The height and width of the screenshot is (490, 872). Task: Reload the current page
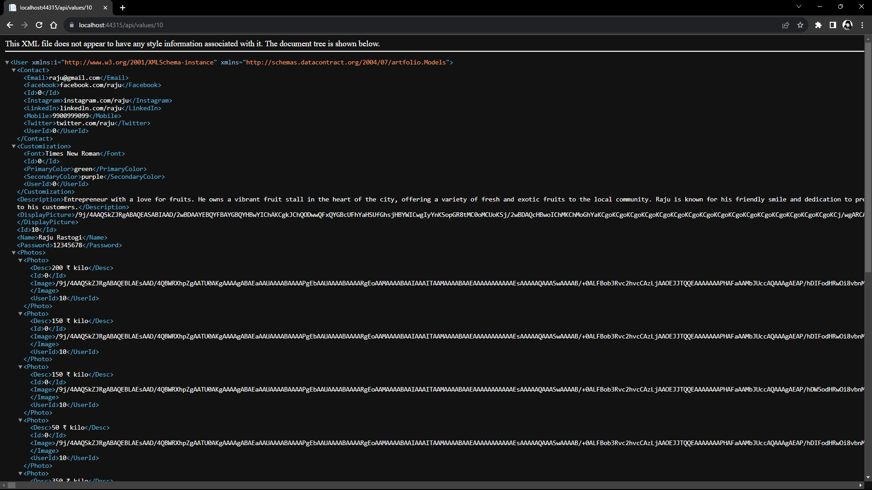click(39, 25)
